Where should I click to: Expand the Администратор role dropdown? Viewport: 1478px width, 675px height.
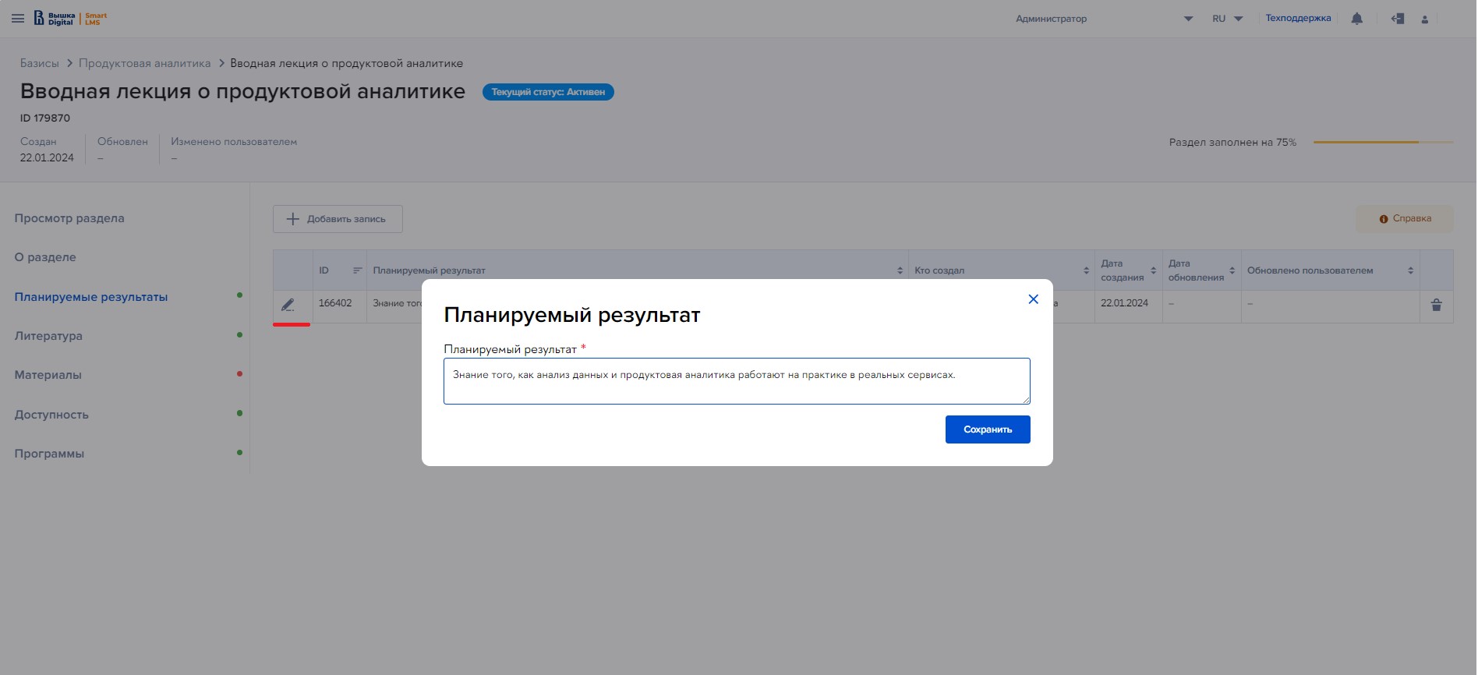point(1188,19)
